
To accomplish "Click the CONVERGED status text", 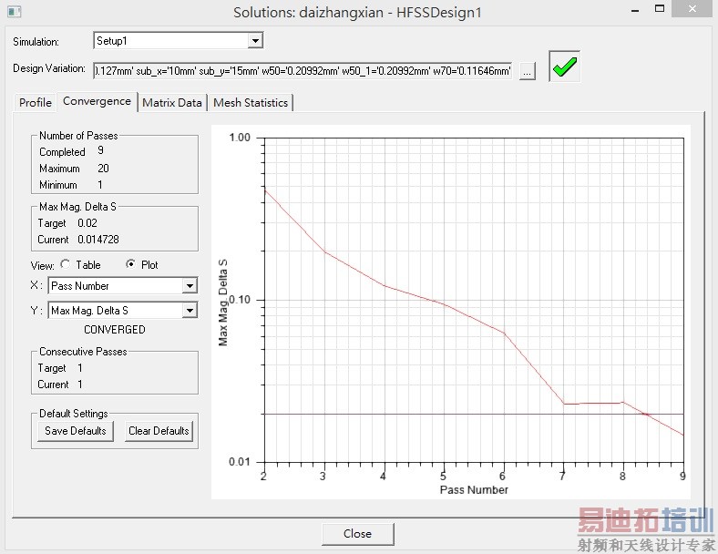I will tap(115, 330).
